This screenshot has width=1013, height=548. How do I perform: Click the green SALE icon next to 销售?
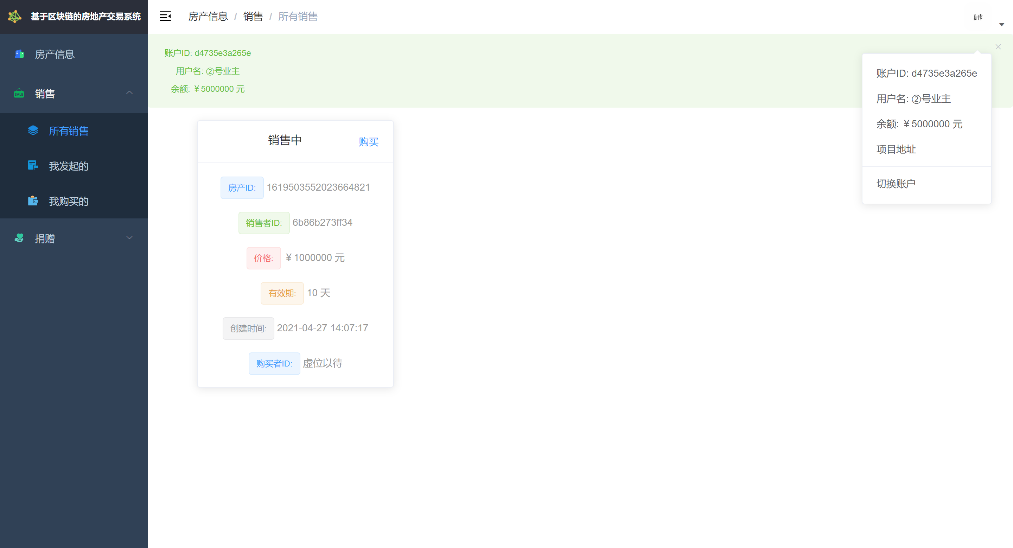19,94
